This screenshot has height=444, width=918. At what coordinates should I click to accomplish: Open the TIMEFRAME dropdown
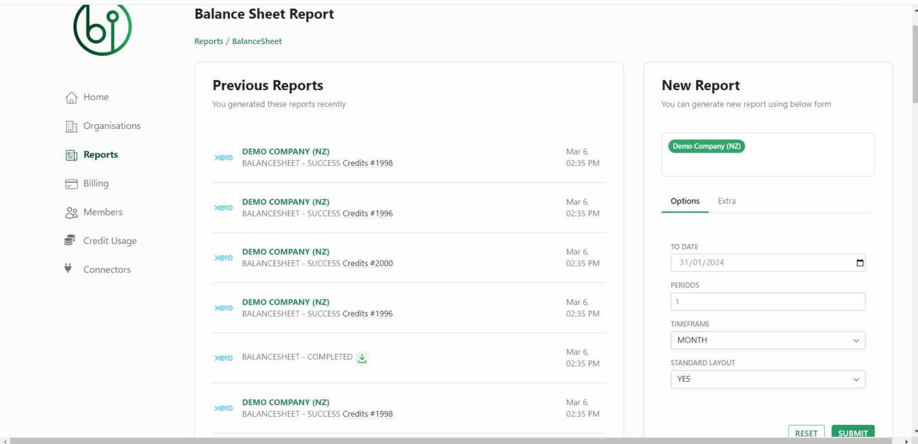[767, 340]
